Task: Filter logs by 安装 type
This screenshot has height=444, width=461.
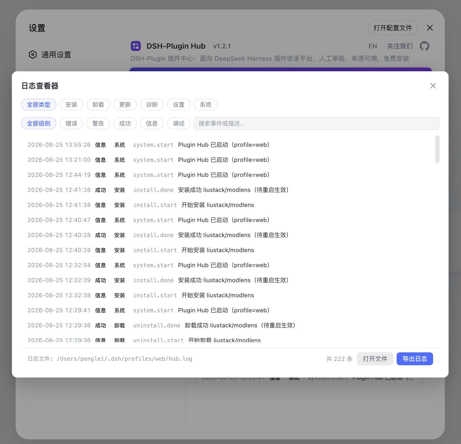Action: (x=71, y=105)
